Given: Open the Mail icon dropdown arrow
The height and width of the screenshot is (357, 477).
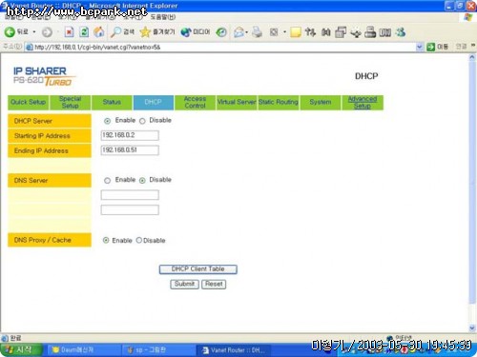Looking at the screenshot, I should tap(246, 32).
